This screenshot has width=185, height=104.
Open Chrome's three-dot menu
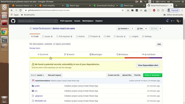[182, 10]
